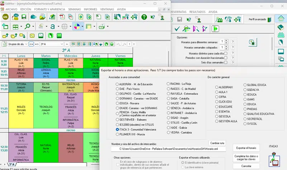The height and width of the screenshot is (170, 287).
Task: Check Horarios distintos para cada día
Action: 226,53
